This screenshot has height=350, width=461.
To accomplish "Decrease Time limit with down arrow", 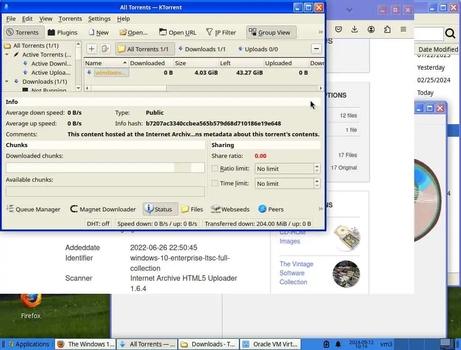I will click(316, 186).
